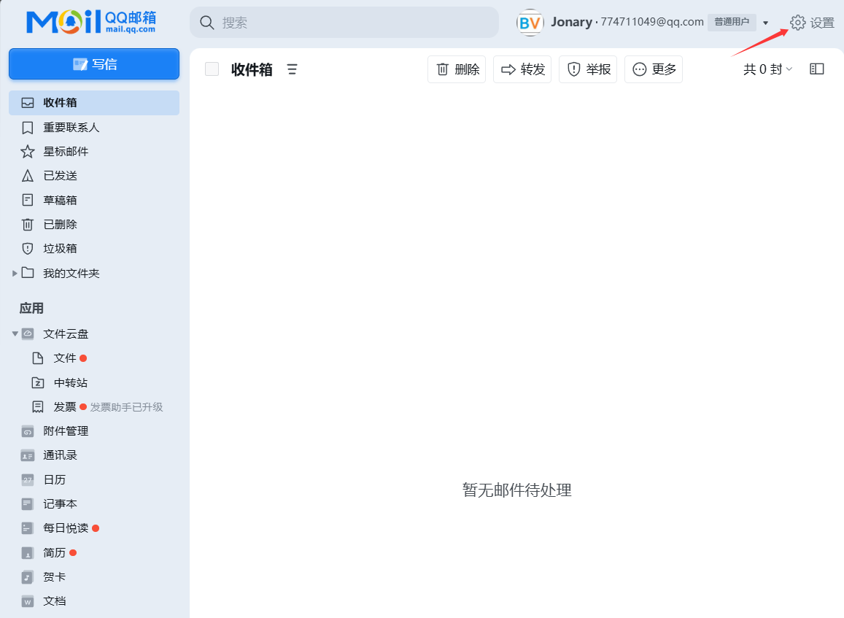Click the calendar icon for 日历
This screenshot has width=844, height=618.
(28, 479)
